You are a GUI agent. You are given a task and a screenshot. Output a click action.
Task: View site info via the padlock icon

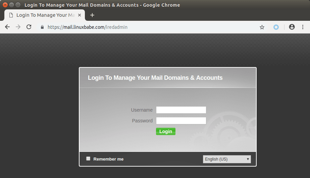click(42, 27)
